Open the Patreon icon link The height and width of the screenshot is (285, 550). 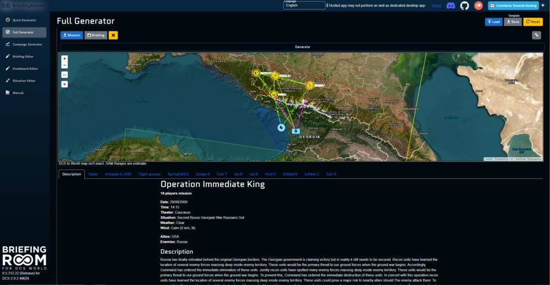pos(479,6)
